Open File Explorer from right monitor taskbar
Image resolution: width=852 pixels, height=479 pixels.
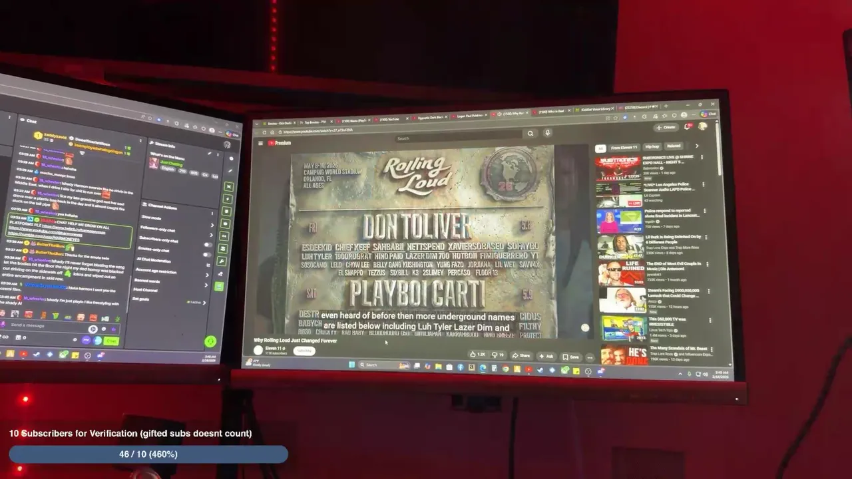coord(439,367)
